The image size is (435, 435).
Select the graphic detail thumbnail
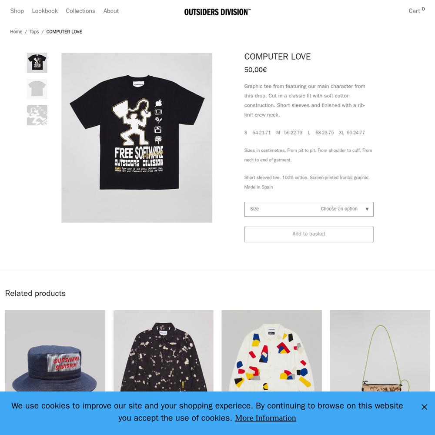pyautogui.click(x=37, y=115)
